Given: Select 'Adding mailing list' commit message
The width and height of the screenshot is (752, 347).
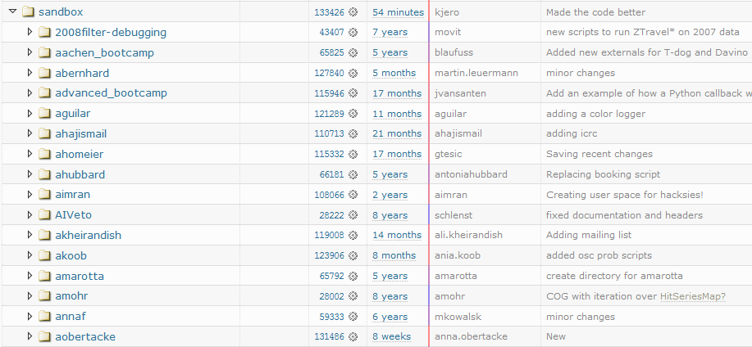Looking at the screenshot, I should click(589, 236).
